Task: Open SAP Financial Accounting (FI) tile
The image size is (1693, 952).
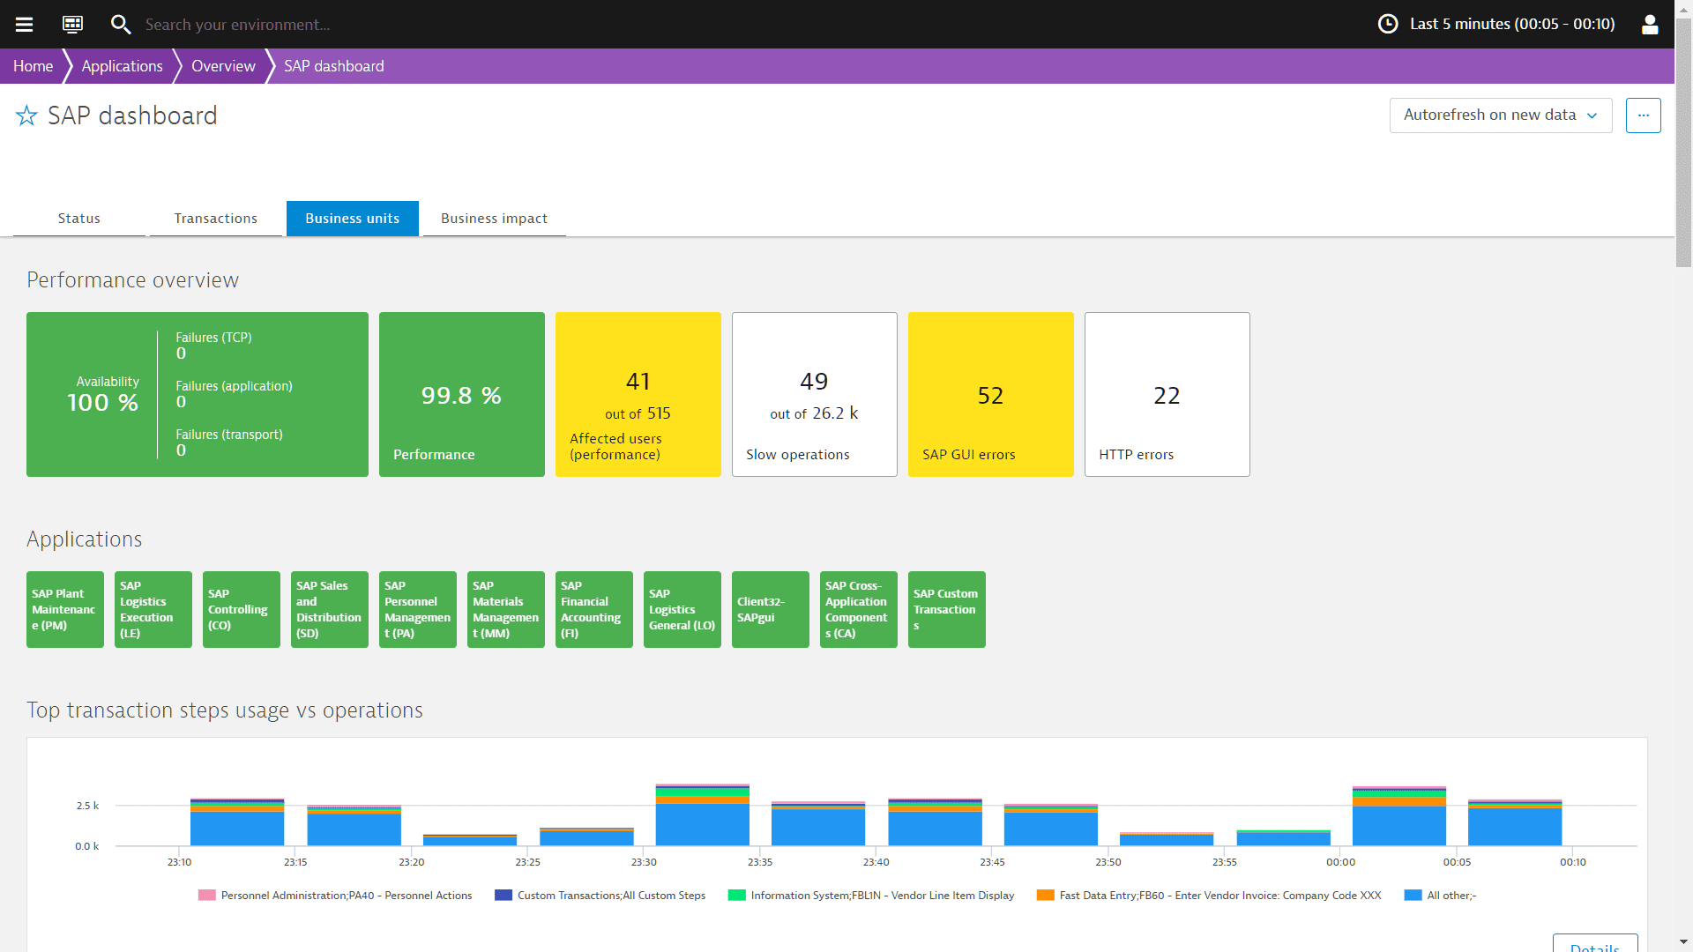Action: 594,609
